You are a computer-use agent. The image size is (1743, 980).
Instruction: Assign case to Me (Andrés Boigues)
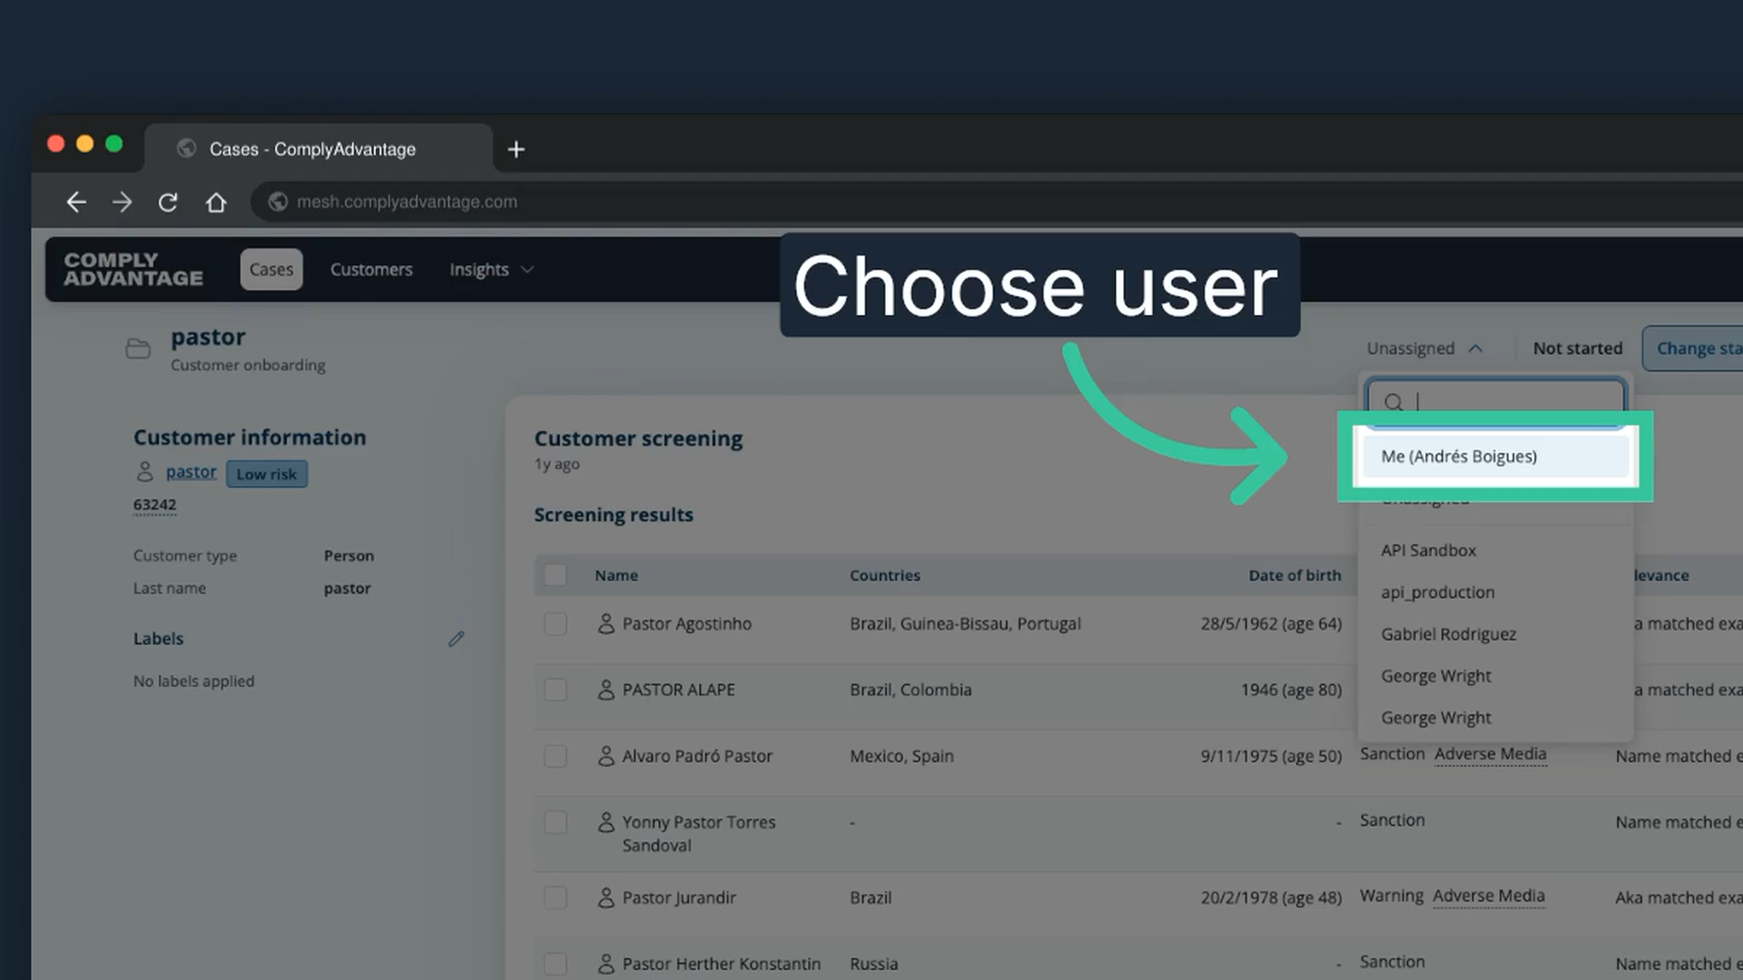[x=1495, y=456]
